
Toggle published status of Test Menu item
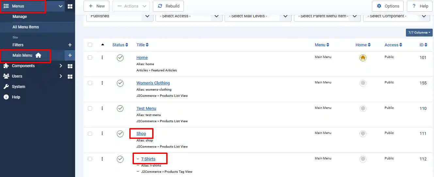120,108
